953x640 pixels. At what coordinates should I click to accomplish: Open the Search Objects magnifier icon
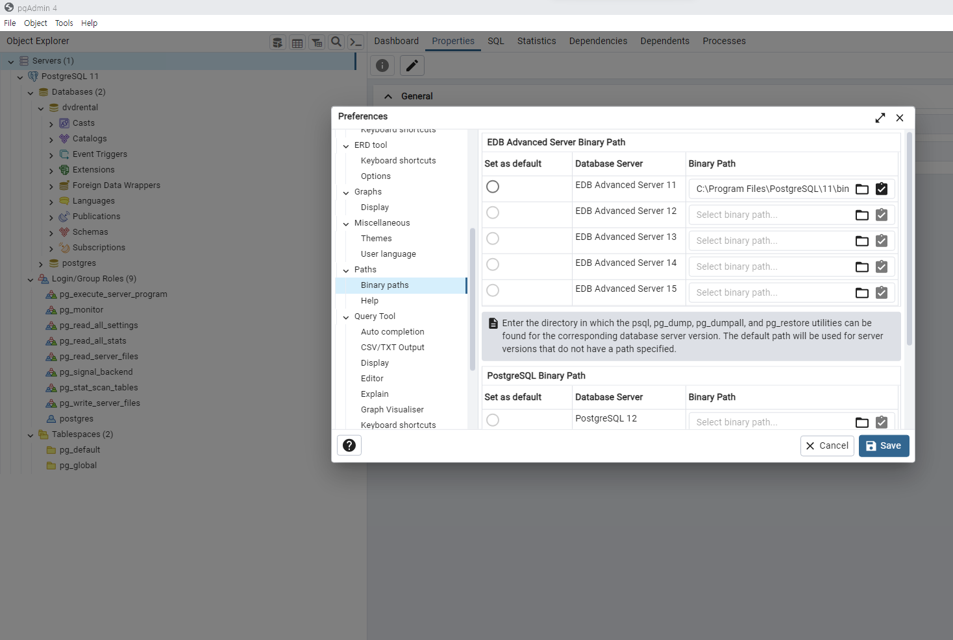(x=336, y=43)
